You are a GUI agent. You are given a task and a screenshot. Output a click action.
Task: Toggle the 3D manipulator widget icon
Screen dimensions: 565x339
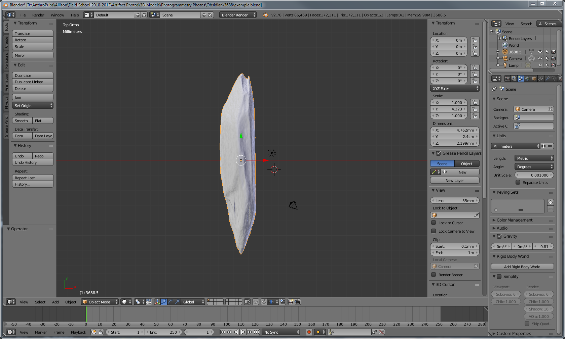pos(157,302)
